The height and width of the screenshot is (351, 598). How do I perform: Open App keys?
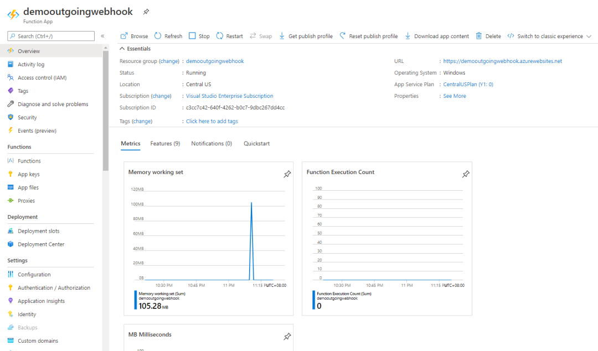click(x=51, y=174)
